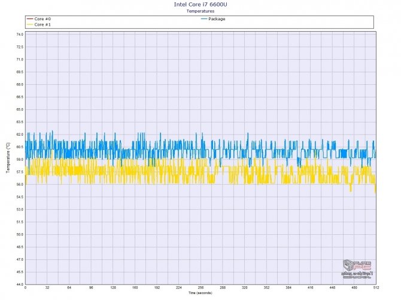Click the 50.0 y-axis value
Image resolution: width=401 pixels, height=300 pixels.
(20, 234)
